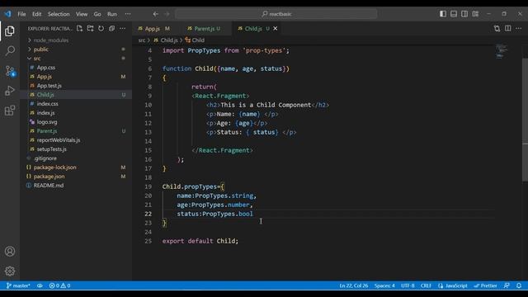Click the sync/publish icon beside master
The width and height of the screenshot is (528, 297).
40,285
